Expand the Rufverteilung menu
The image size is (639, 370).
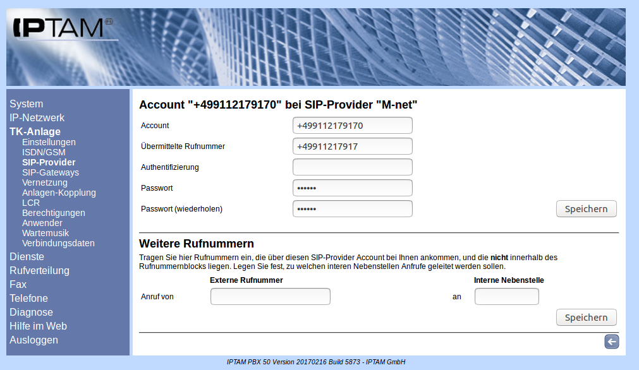(x=39, y=270)
